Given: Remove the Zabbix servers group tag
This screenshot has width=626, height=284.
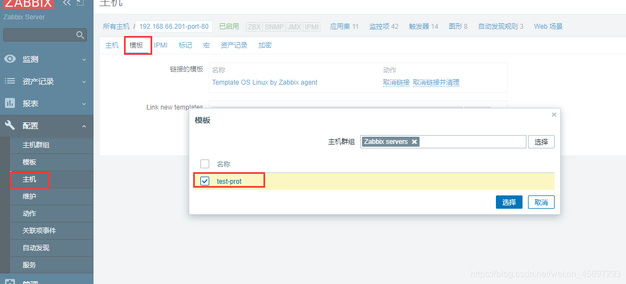Looking at the screenshot, I should point(415,142).
